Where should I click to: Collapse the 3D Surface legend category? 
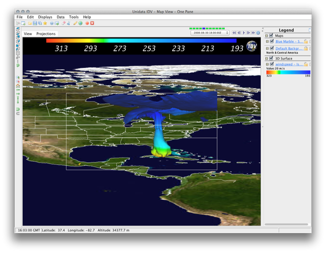click(267, 59)
